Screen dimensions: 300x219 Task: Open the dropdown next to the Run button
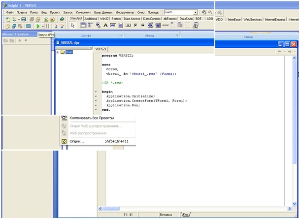[43, 26]
